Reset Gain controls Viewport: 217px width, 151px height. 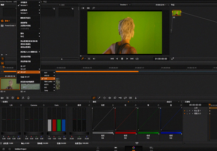point(67,105)
